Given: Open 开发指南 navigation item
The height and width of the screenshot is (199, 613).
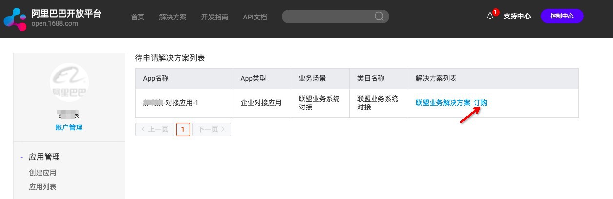Looking at the screenshot, I should point(215,17).
